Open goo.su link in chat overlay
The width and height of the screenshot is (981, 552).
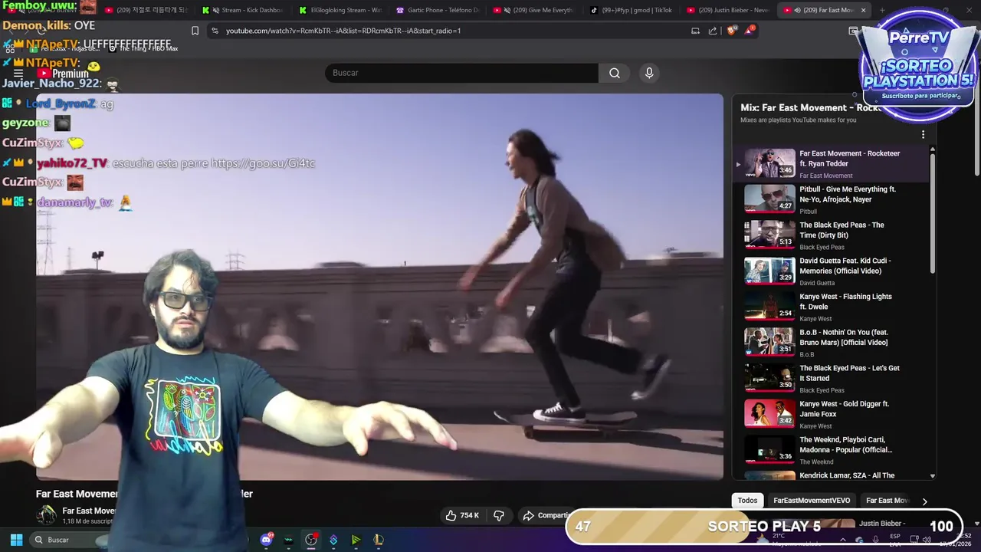click(x=263, y=163)
